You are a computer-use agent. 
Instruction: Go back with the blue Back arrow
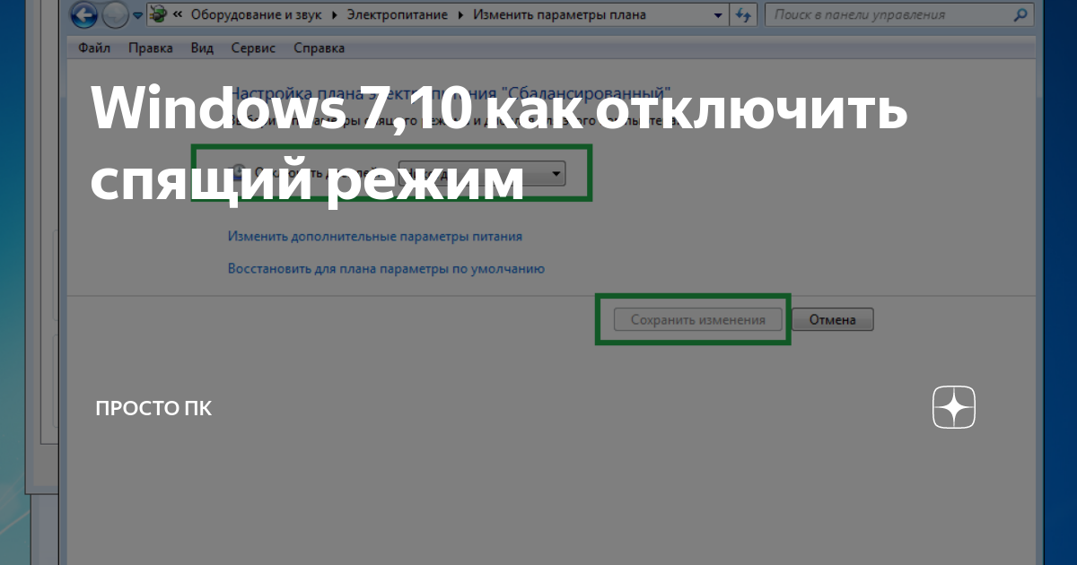(x=83, y=15)
